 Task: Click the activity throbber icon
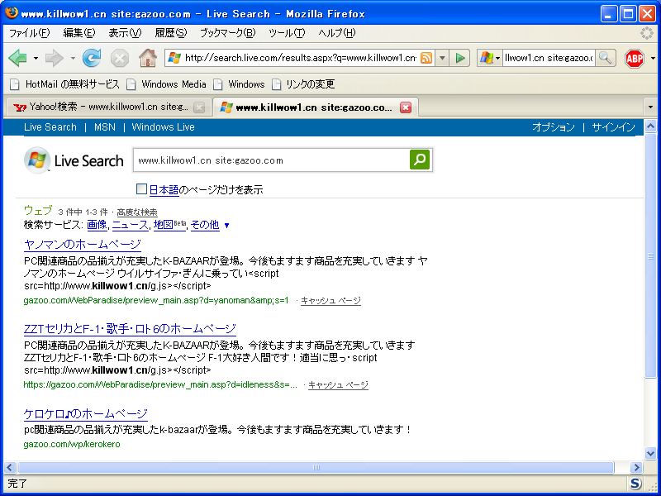646,33
